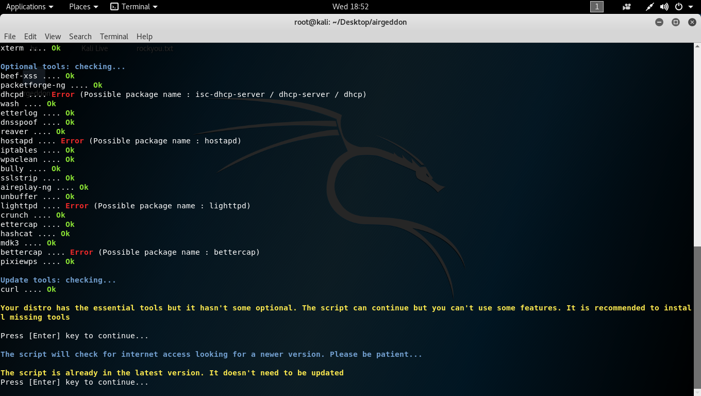This screenshot has width=701, height=396.
Task: Click the 'reaver' line
Action: (x=33, y=131)
